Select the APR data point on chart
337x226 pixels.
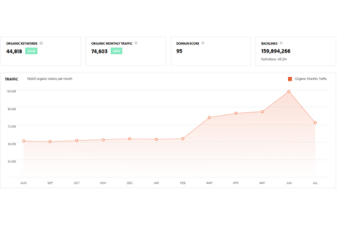pyautogui.click(x=236, y=114)
